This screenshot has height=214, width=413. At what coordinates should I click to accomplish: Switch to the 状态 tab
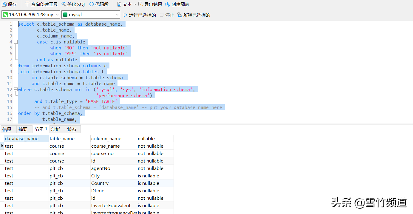[x=72, y=129]
